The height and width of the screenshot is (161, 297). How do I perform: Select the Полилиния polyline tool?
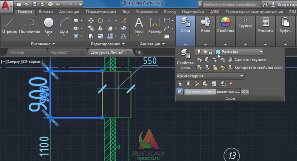click(29, 25)
